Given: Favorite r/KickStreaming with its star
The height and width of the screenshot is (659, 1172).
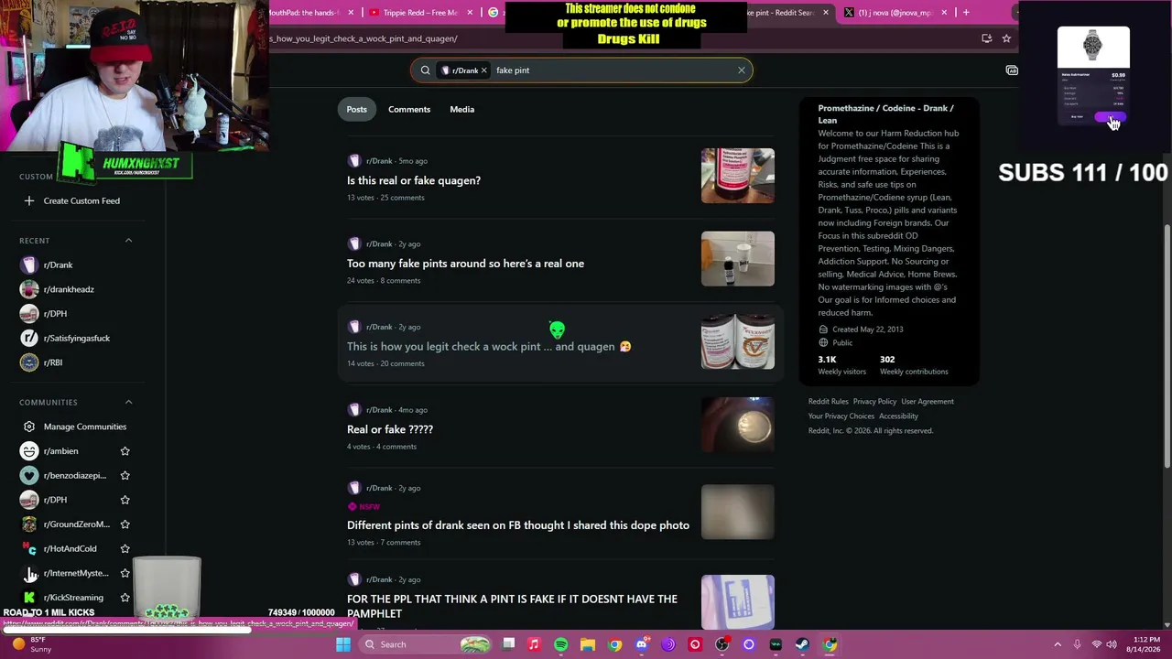Looking at the screenshot, I should tap(125, 598).
